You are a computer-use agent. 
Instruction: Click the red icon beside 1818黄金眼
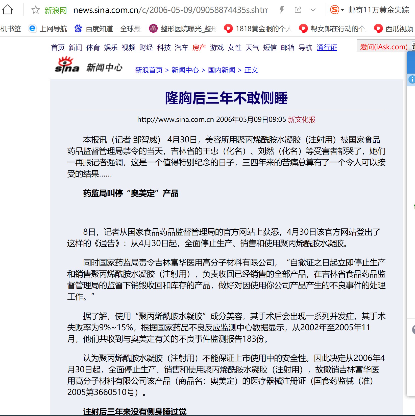pyautogui.click(x=228, y=28)
